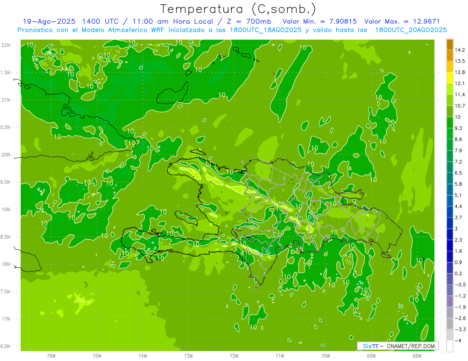Click colorbar label "12.8"
Viewport: 468px width, 361px height.
(460, 72)
